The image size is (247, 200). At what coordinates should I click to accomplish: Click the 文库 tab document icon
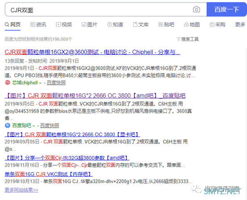click(135, 25)
